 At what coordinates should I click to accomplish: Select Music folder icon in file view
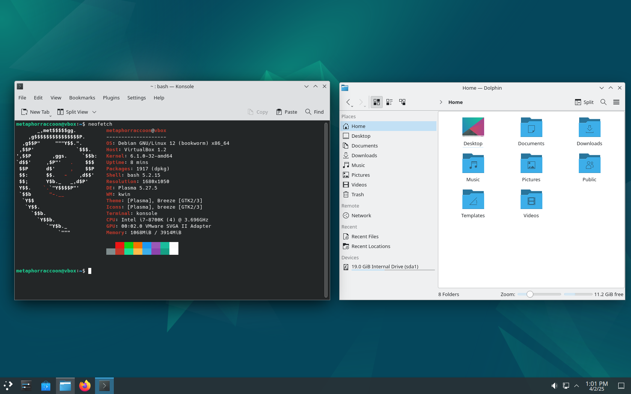click(473, 163)
